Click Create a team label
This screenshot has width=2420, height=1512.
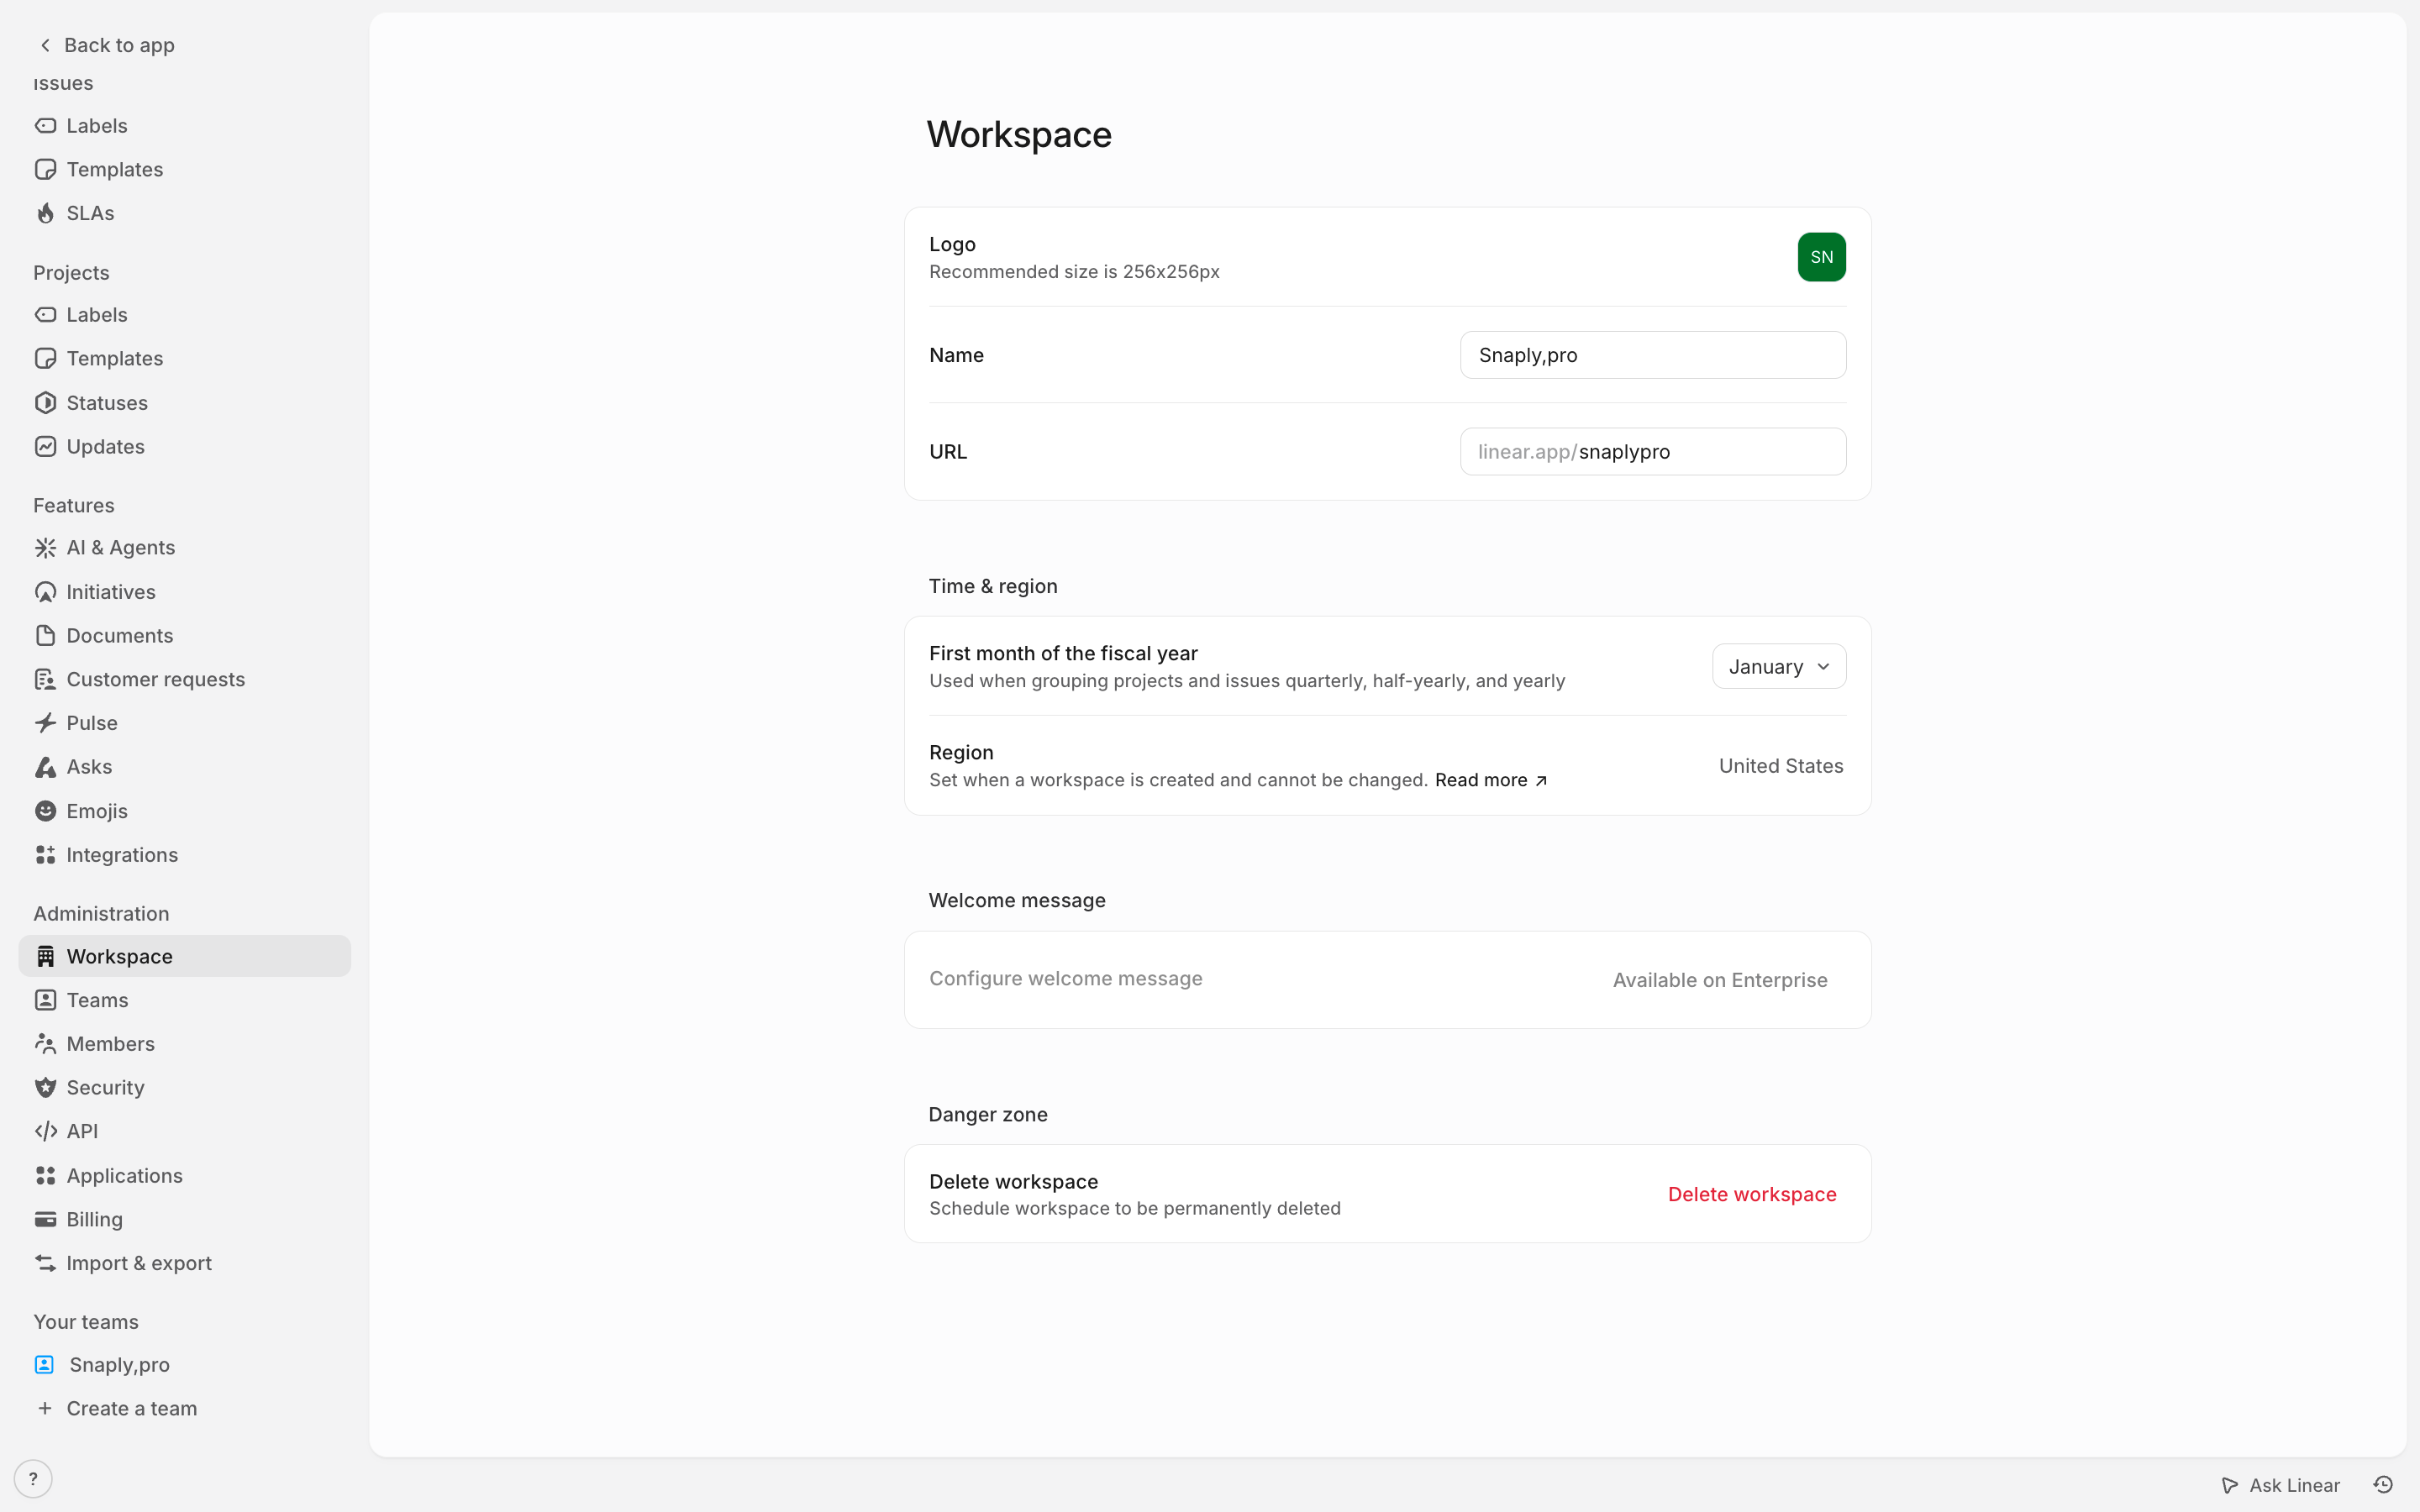(132, 1409)
